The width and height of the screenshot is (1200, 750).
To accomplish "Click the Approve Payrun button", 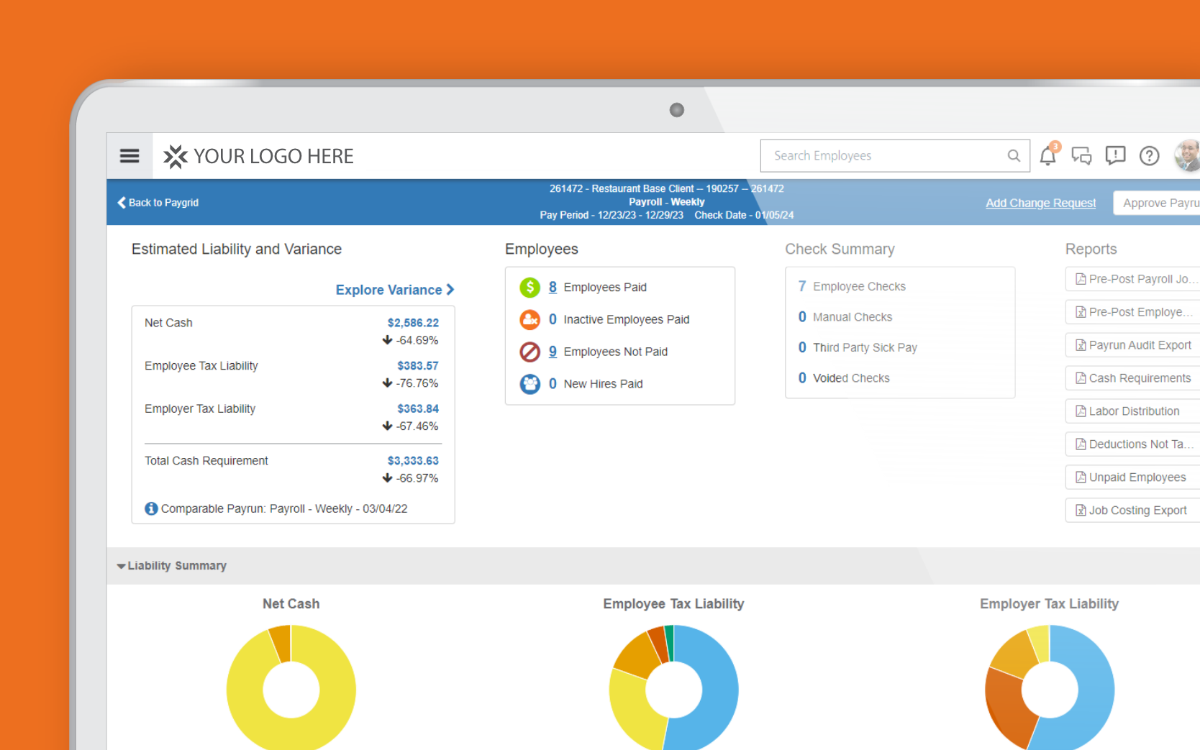I will [1157, 203].
